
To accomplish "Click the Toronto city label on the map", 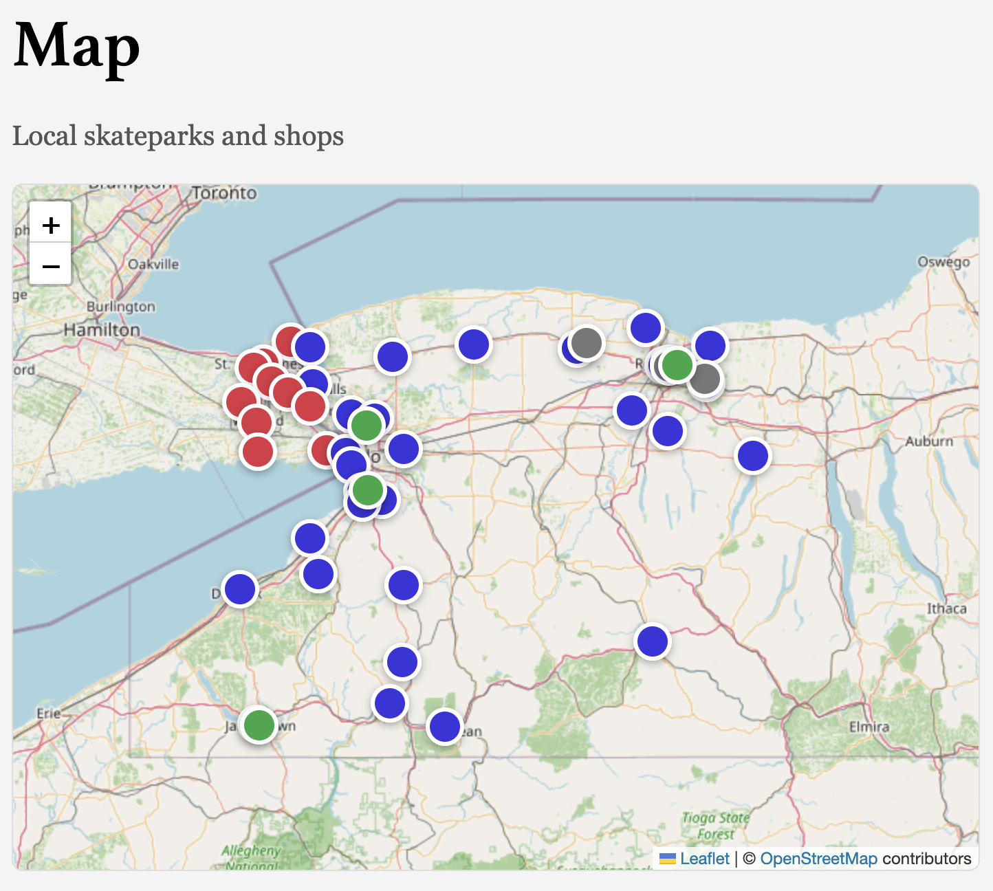I will [224, 193].
